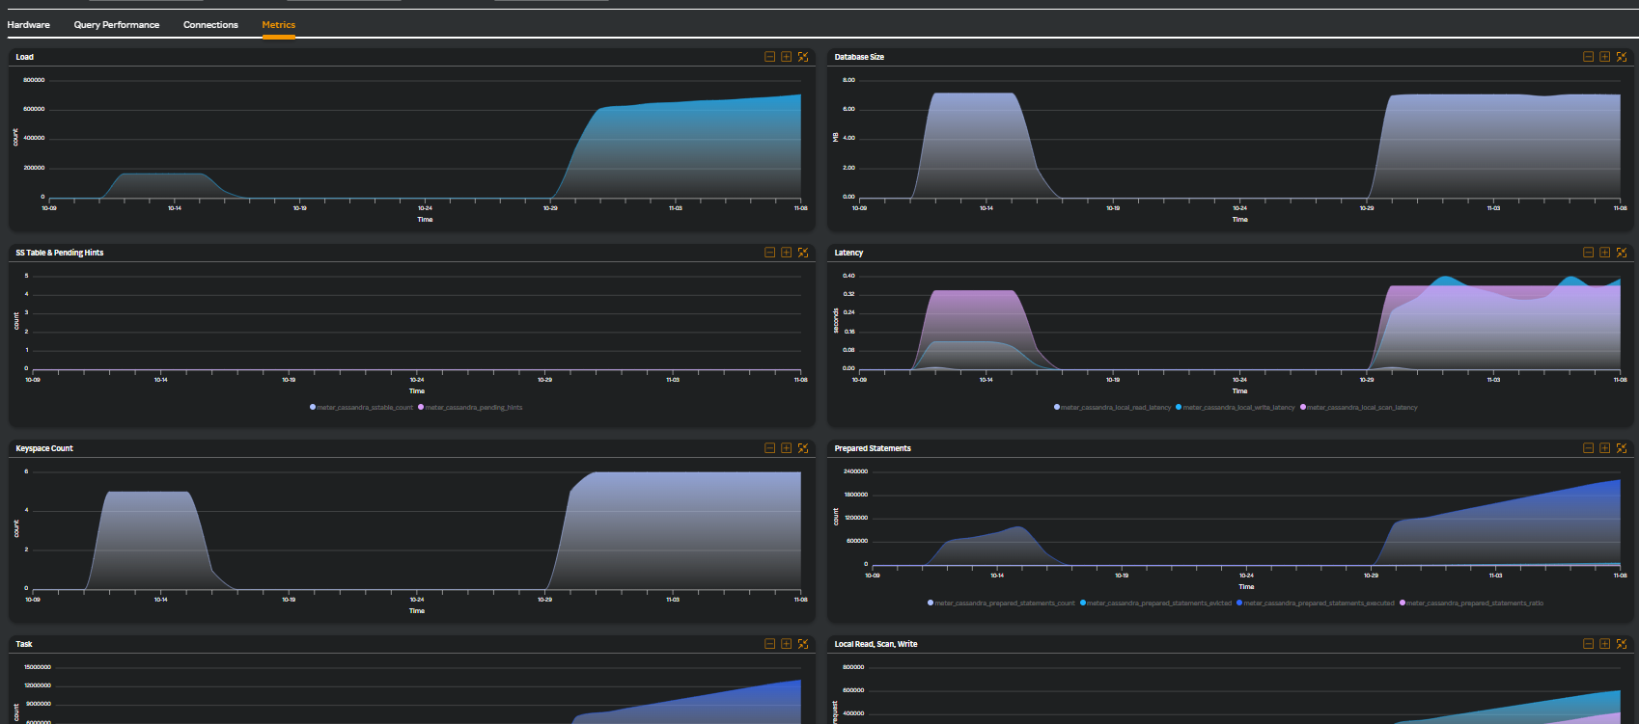Open the Query Performance tab
The image size is (1639, 724).
117,25
